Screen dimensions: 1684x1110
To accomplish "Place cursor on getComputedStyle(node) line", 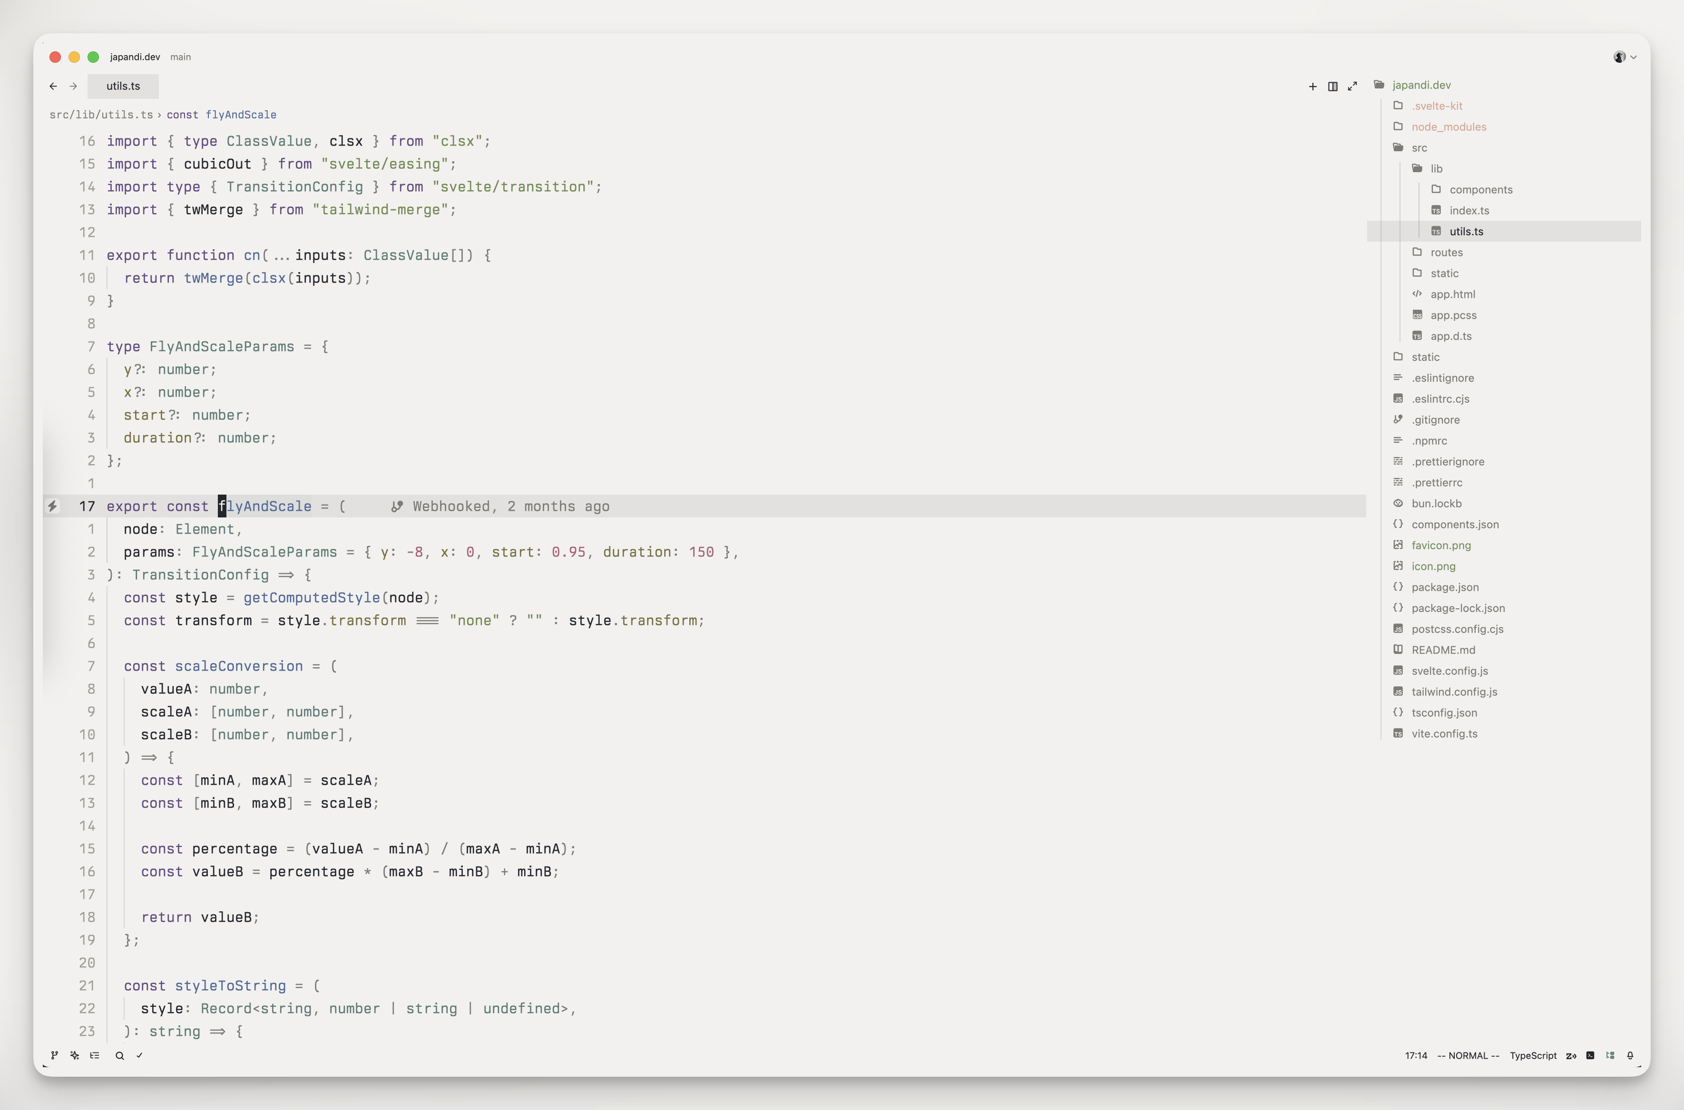I will [281, 597].
